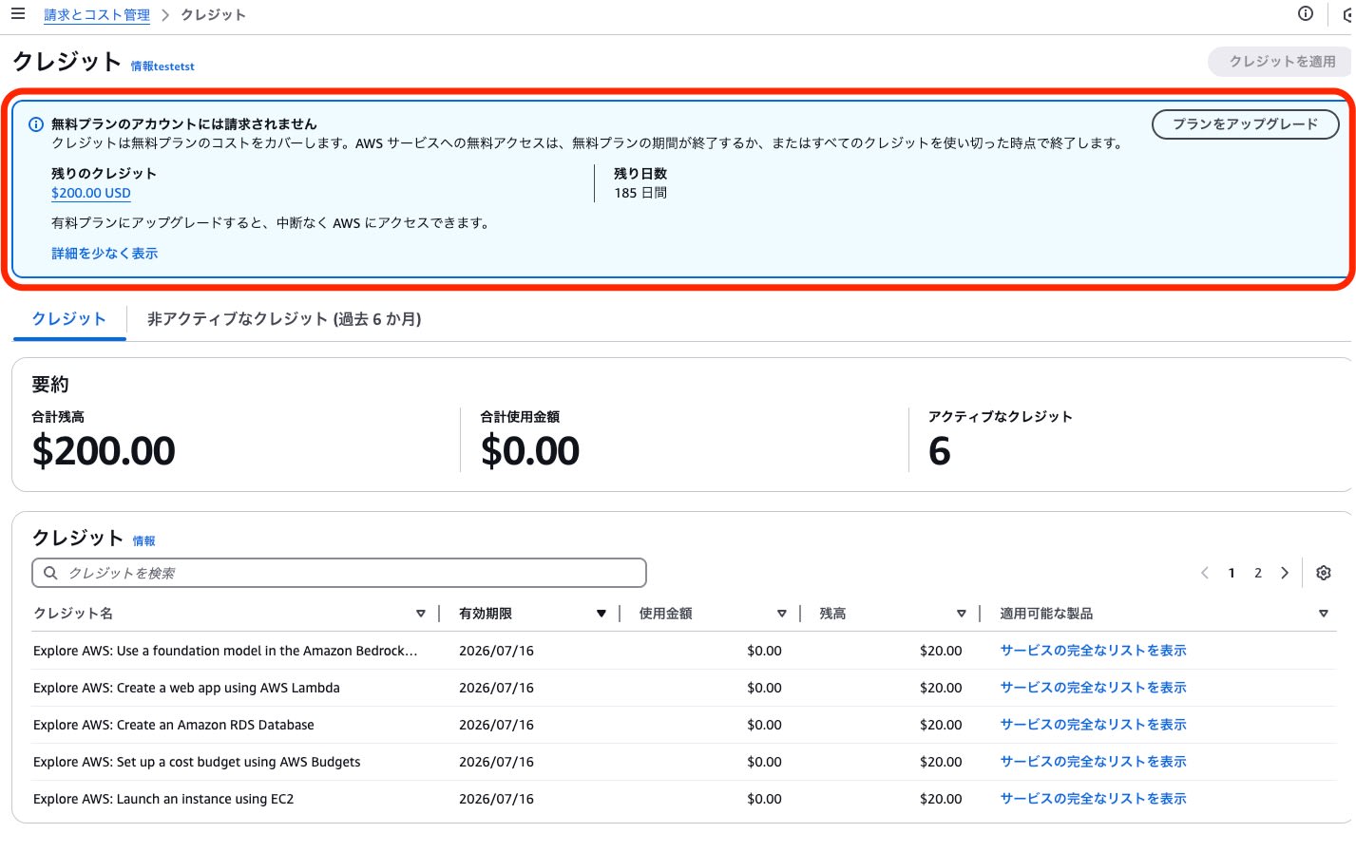Screen dimensions: 1356x852
Task: Click 合計使用金額 $0.00 summary value
Action: [x=530, y=451]
